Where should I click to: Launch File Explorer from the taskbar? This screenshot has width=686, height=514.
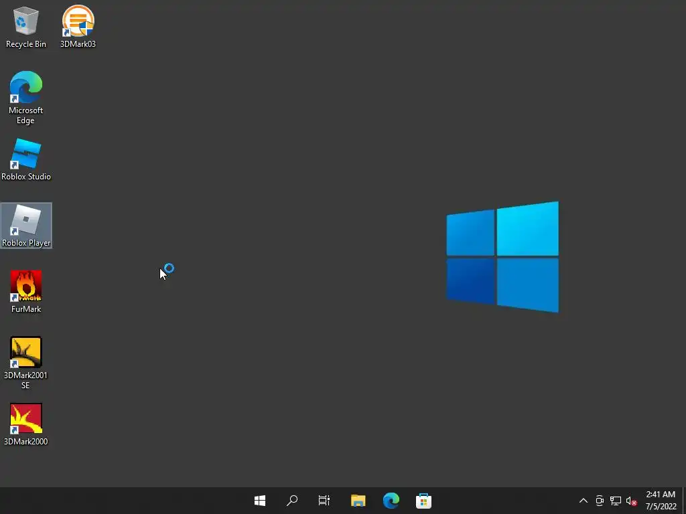click(x=358, y=501)
